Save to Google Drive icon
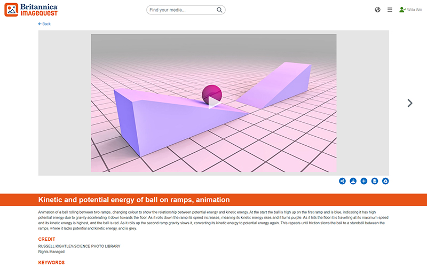This screenshot has height=267, width=427. (x=385, y=181)
